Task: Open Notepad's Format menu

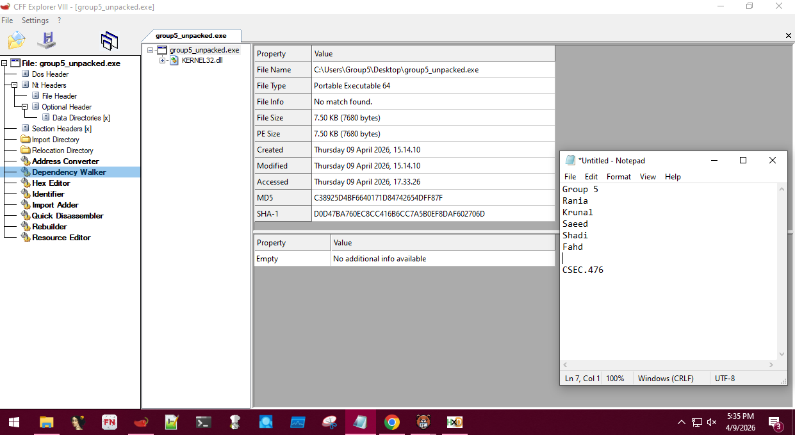Action: (x=619, y=177)
